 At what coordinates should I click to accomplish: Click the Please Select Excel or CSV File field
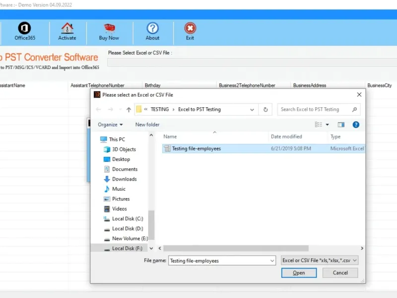tap(252, 63)
